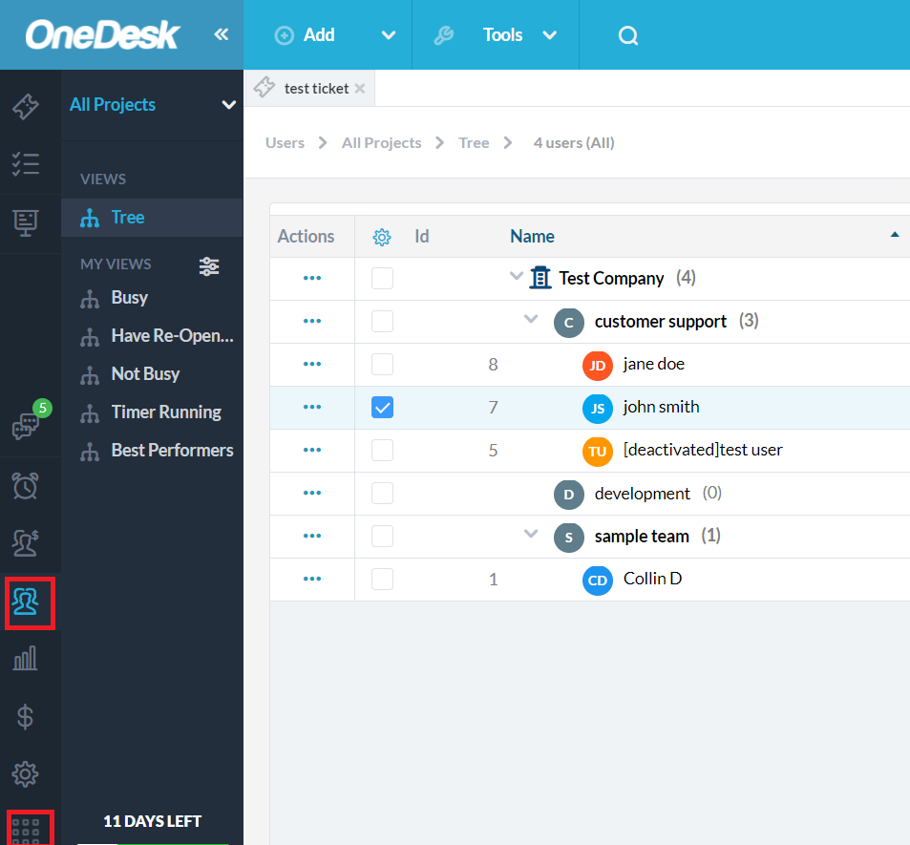Click the search magnifier icon
Screen dimensions: 910x845
pyautogui.click(x=628, y=35)
